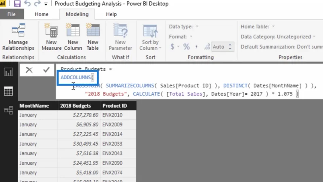Add a New Column

[x=73, y=37]
